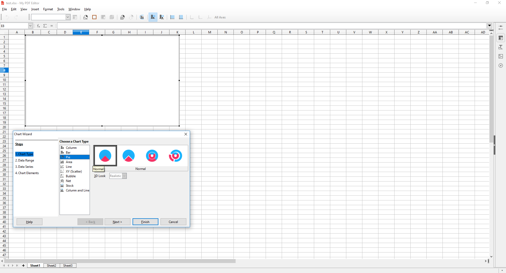506x273 pixels.
Task: Open the Function Wizard in the formula bar
Action: [x=38, y=26]
